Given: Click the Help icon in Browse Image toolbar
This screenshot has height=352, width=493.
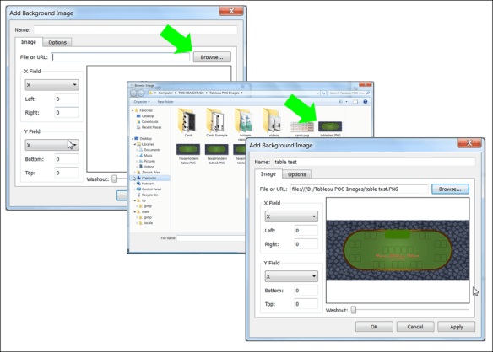Looking at the screenshot, I should (x=365, y=102).
